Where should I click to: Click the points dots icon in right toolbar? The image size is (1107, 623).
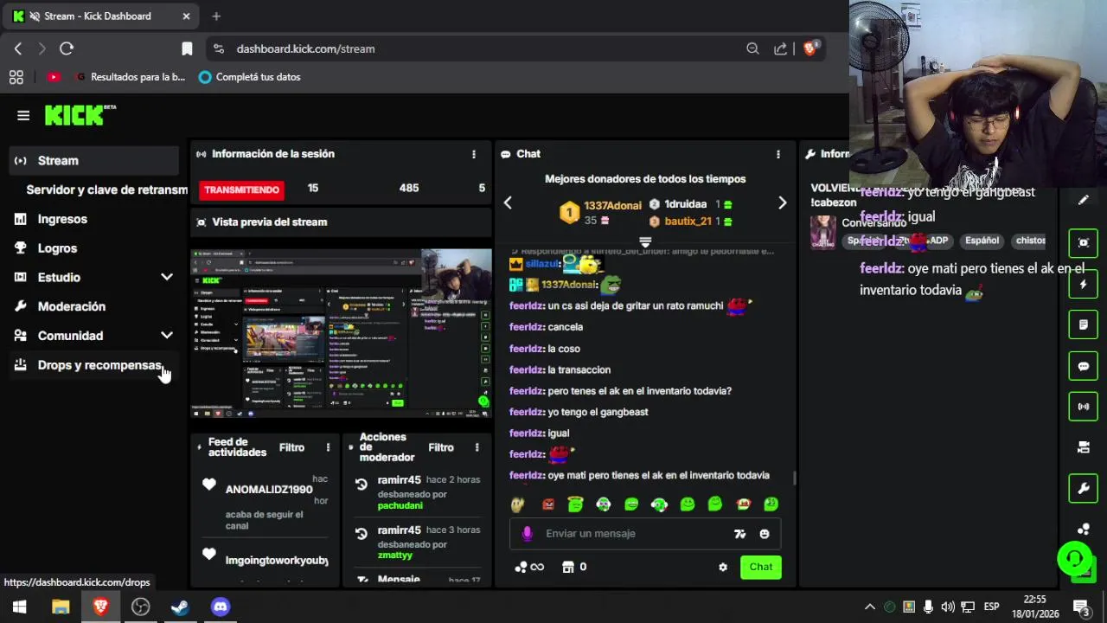tap(1083, 530)
